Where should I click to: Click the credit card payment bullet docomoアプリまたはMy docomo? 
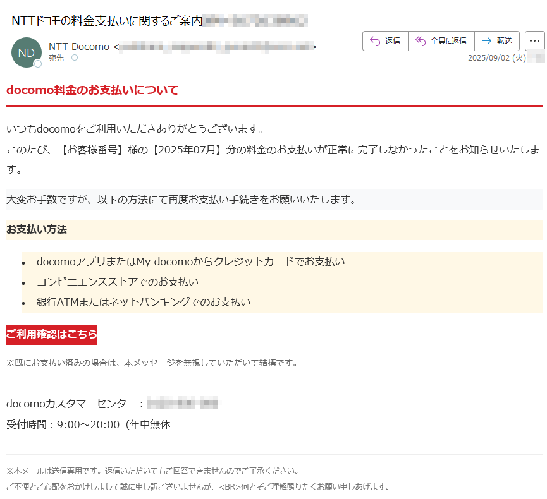pyautogui.click(x=190, y=262)
